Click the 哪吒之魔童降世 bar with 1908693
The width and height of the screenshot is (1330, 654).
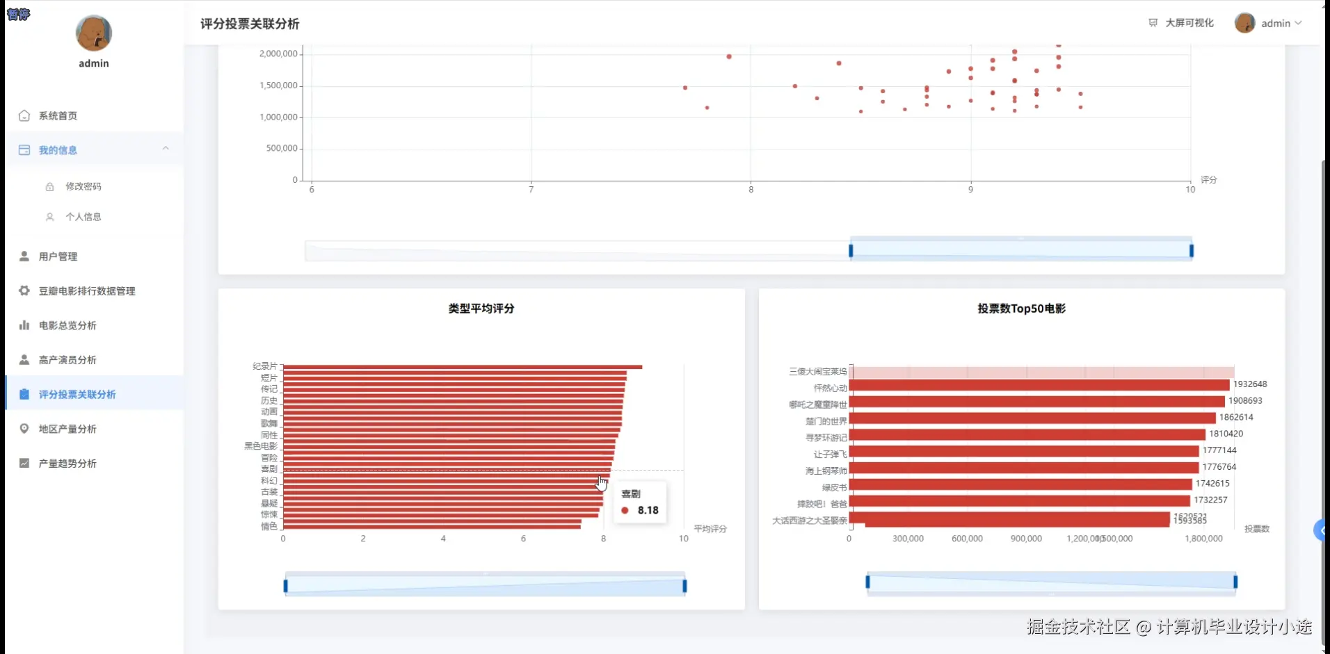[1037, 402]
